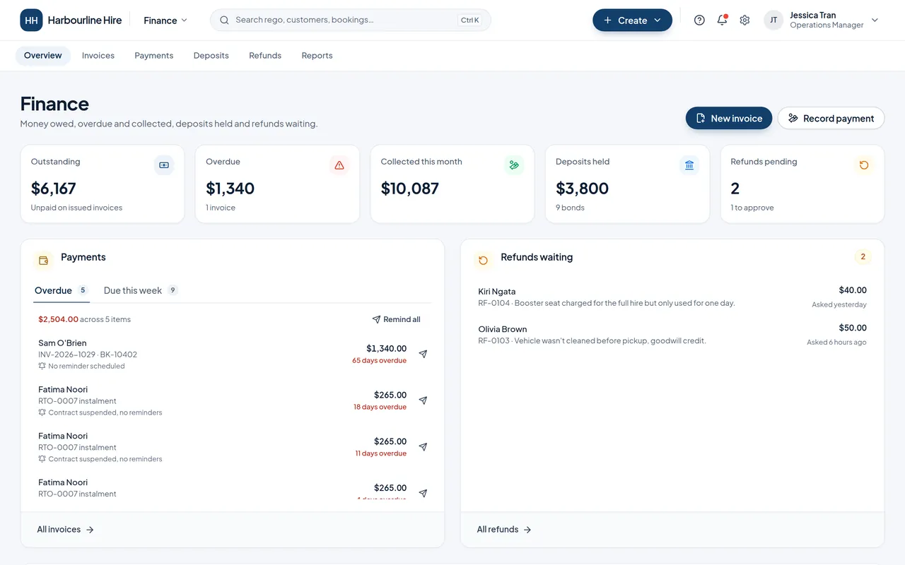Click the JT user avatar

(x=773, y=20)
